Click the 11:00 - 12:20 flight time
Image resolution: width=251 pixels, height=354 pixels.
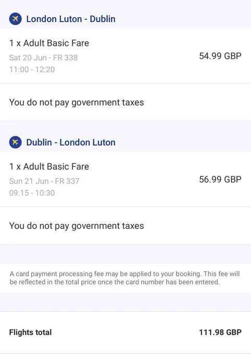click(x=32, y=69)
